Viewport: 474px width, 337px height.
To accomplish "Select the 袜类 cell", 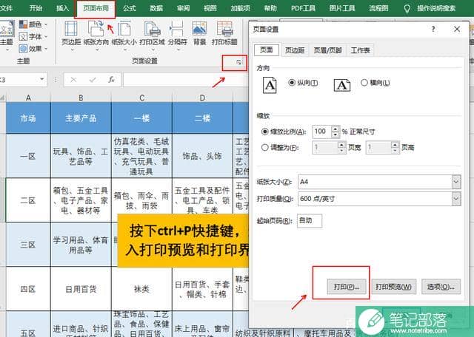I will 141,289.
